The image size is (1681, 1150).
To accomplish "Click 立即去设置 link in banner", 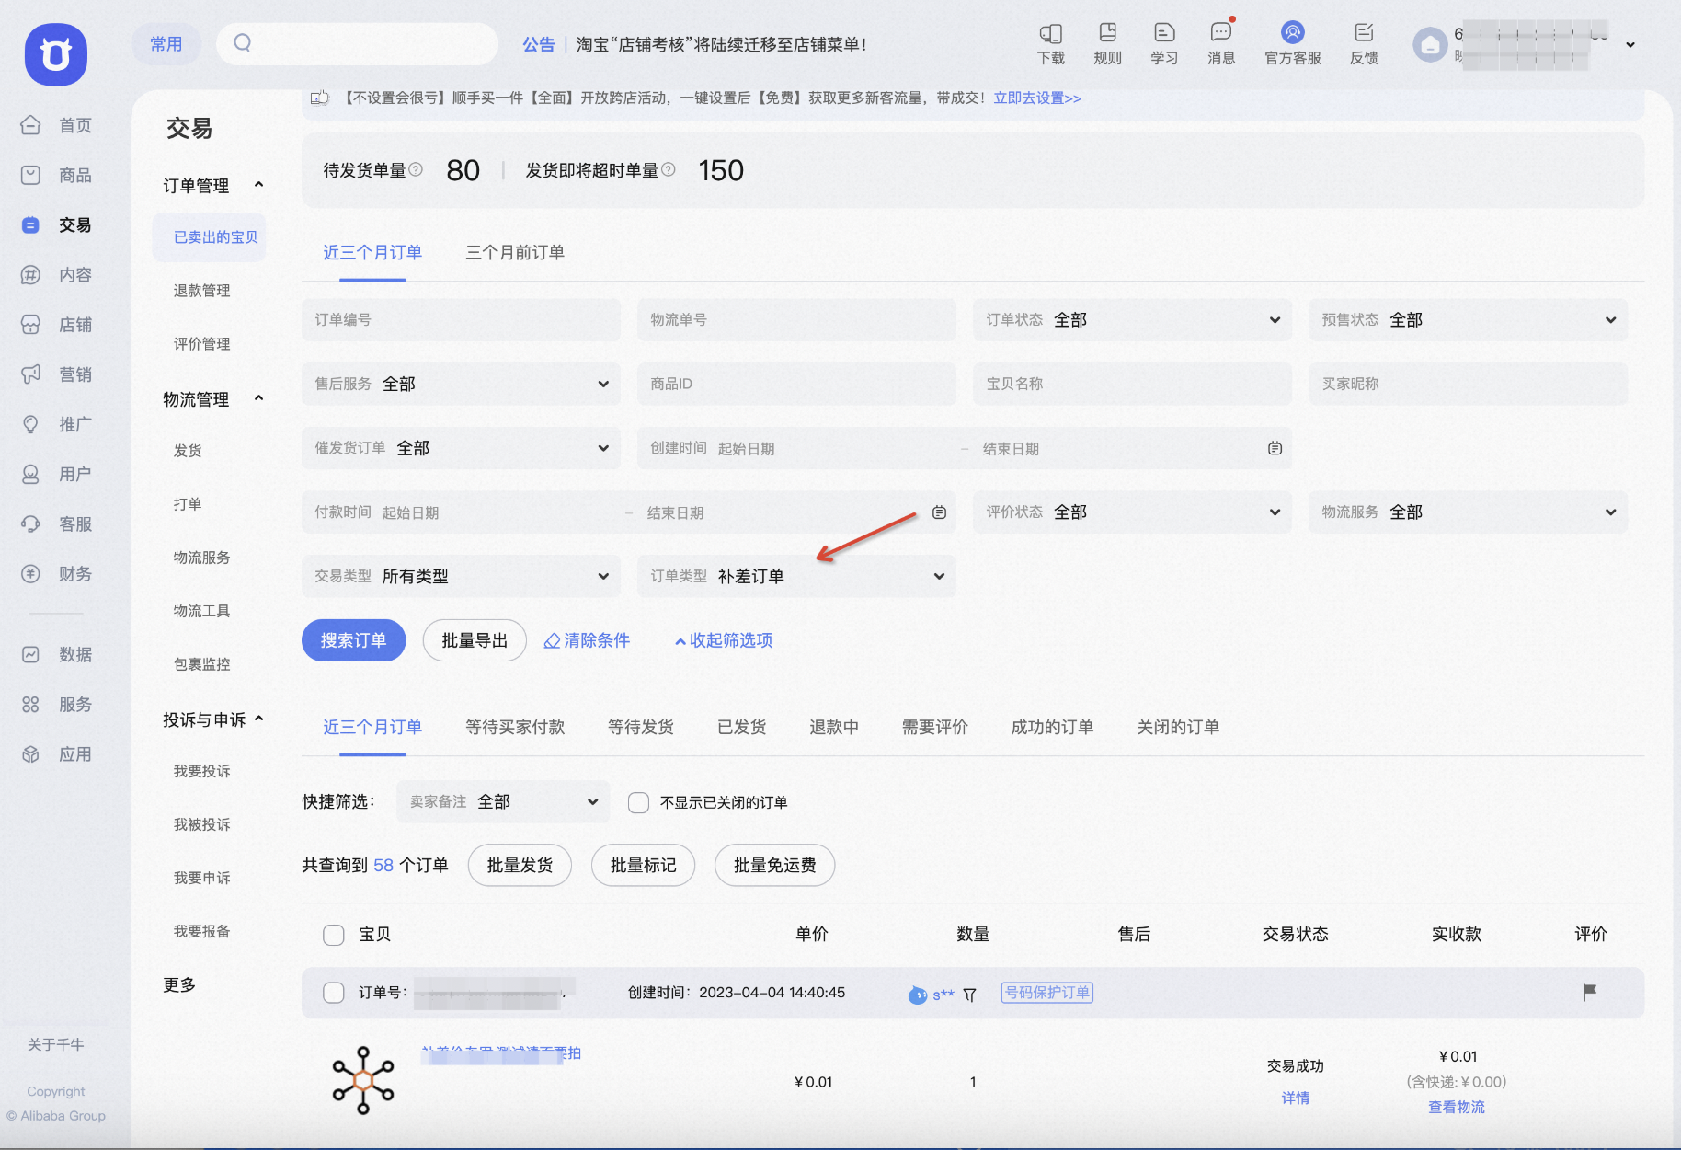I will click(1037, 98).
